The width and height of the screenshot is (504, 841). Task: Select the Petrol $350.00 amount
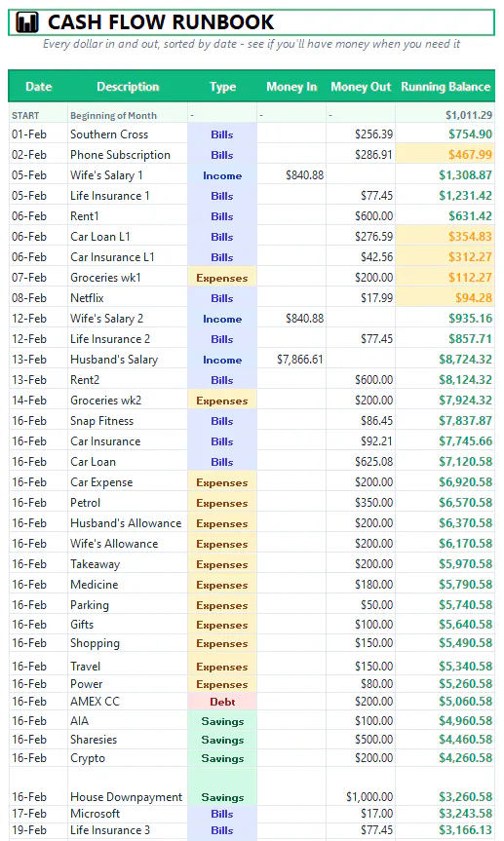click(x=361, y=503)
